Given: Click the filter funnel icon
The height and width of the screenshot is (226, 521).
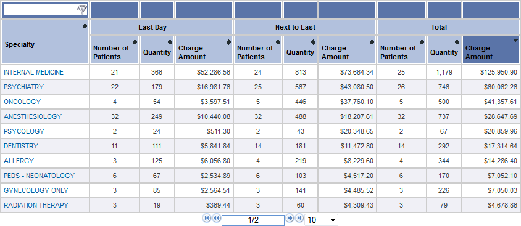Looking at the screenshot, I should coord(81,10).
